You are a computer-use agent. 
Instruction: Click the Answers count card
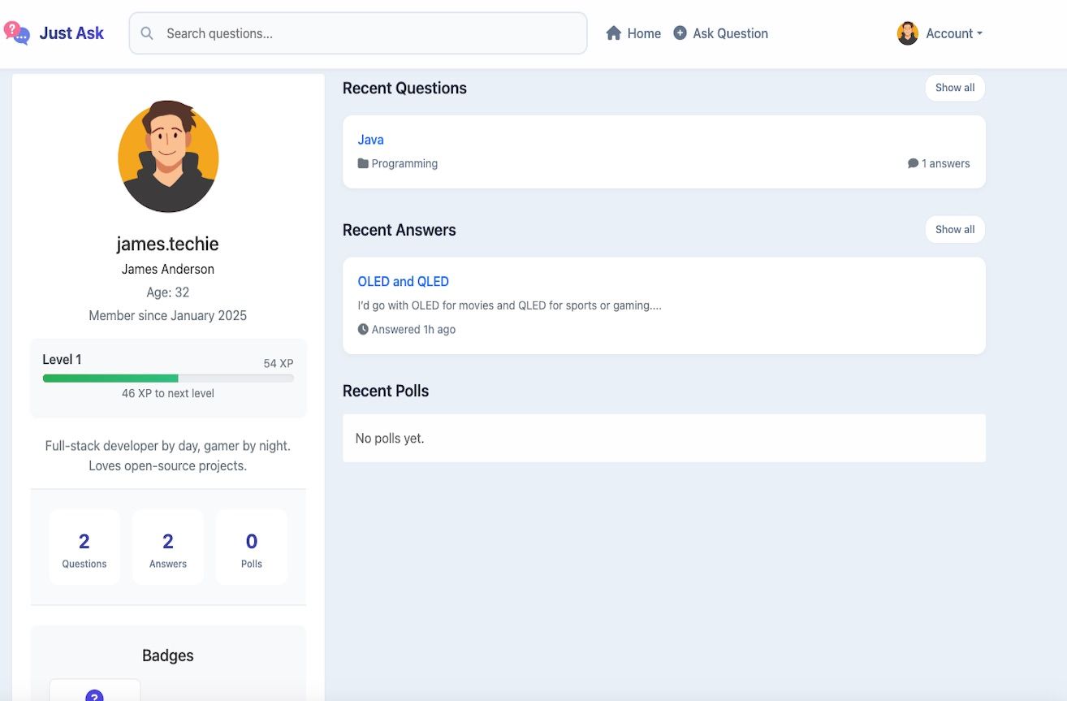(168, 547)
